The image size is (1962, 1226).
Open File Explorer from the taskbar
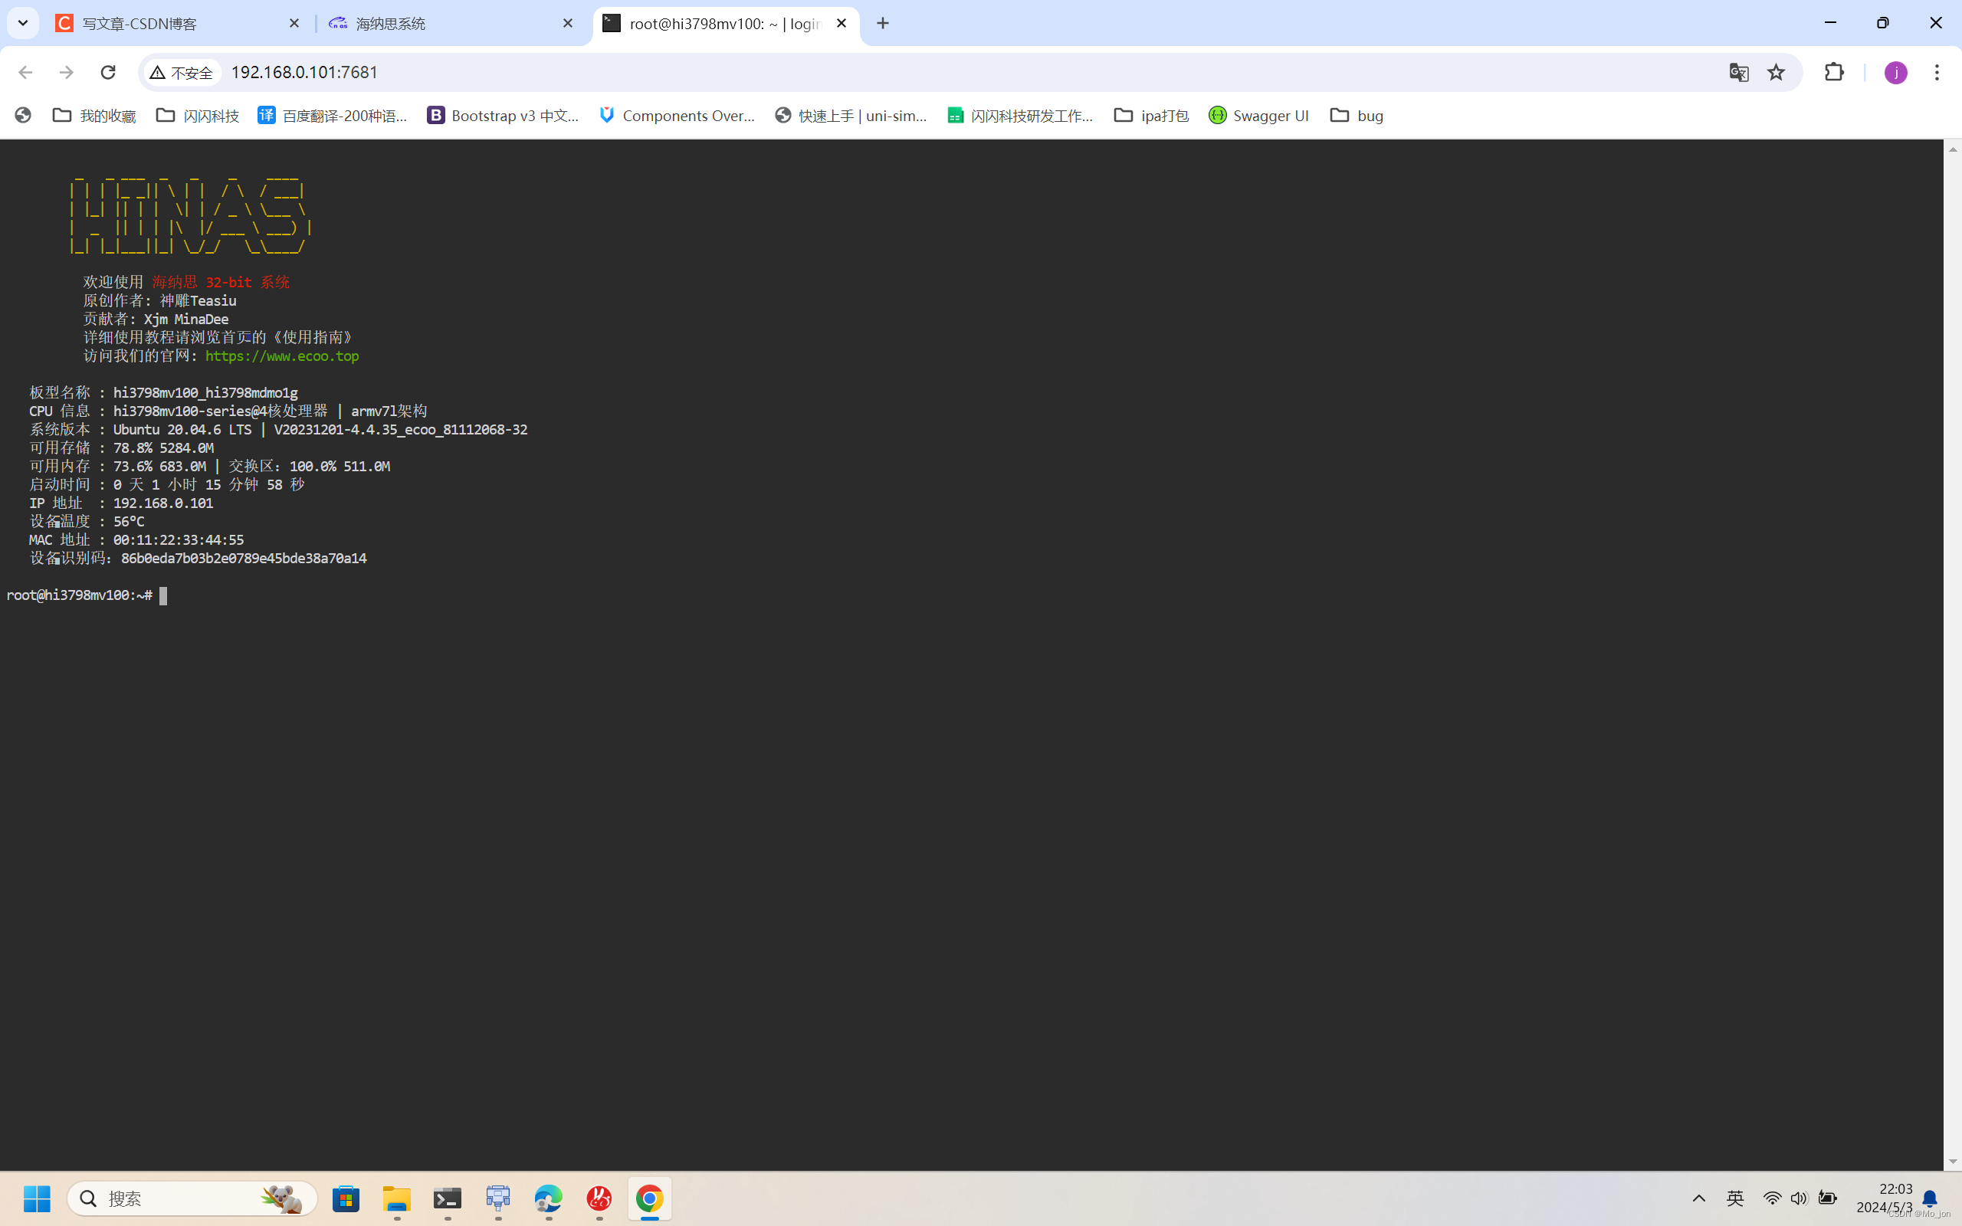(x=396, y=1198)
